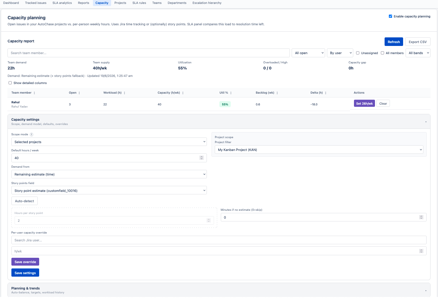Click Set 26h/wk for Rahul

364,104
